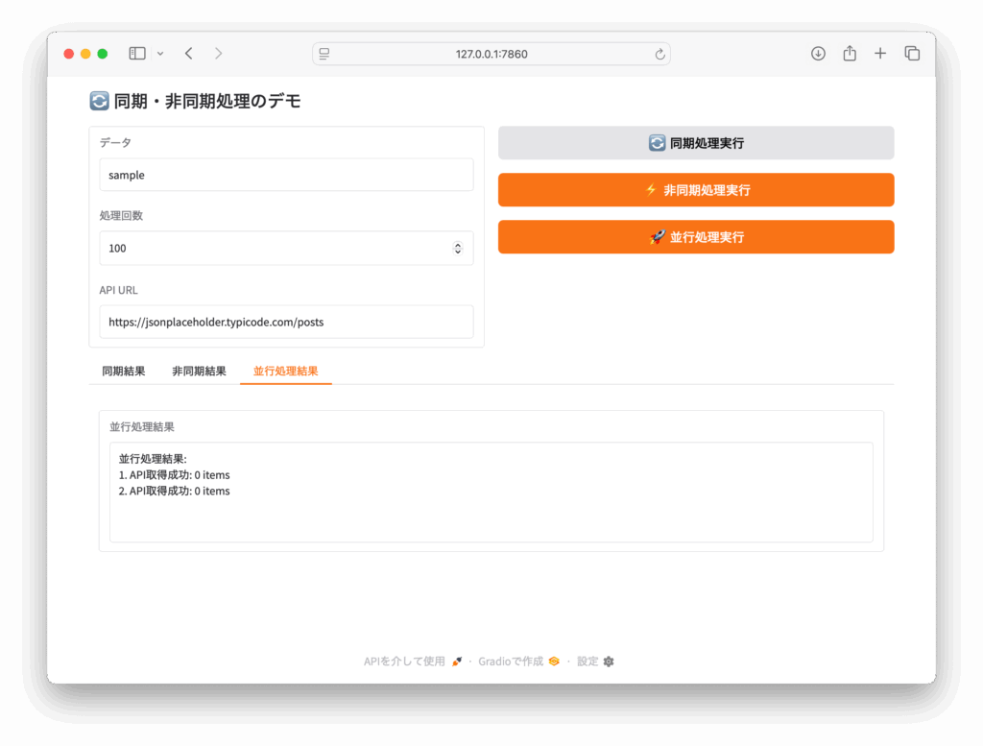983x746 pixels.
Task: Focus the API URL input field
Action: click(x=286, y=323)
